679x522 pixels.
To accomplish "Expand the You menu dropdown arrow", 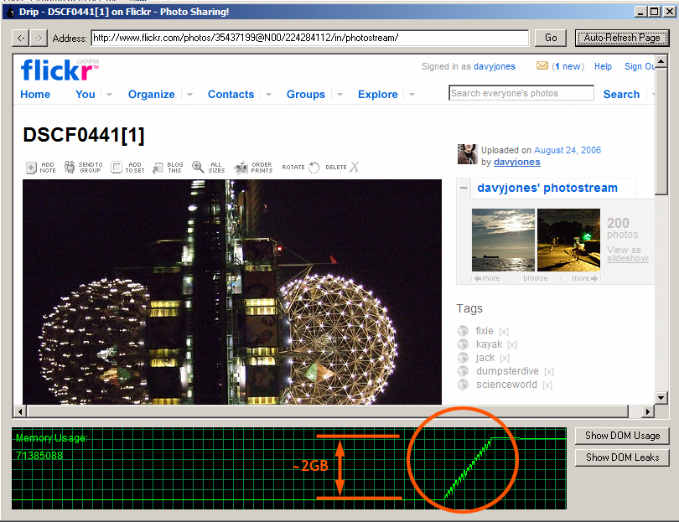I will coord(109,95).
